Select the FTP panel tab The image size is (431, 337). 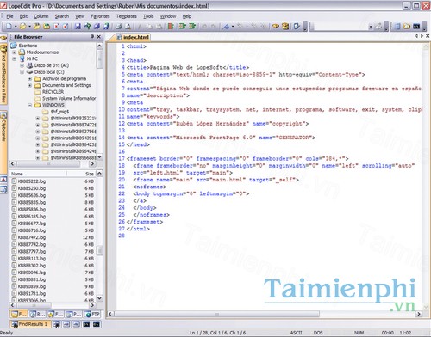pos(92,314)
